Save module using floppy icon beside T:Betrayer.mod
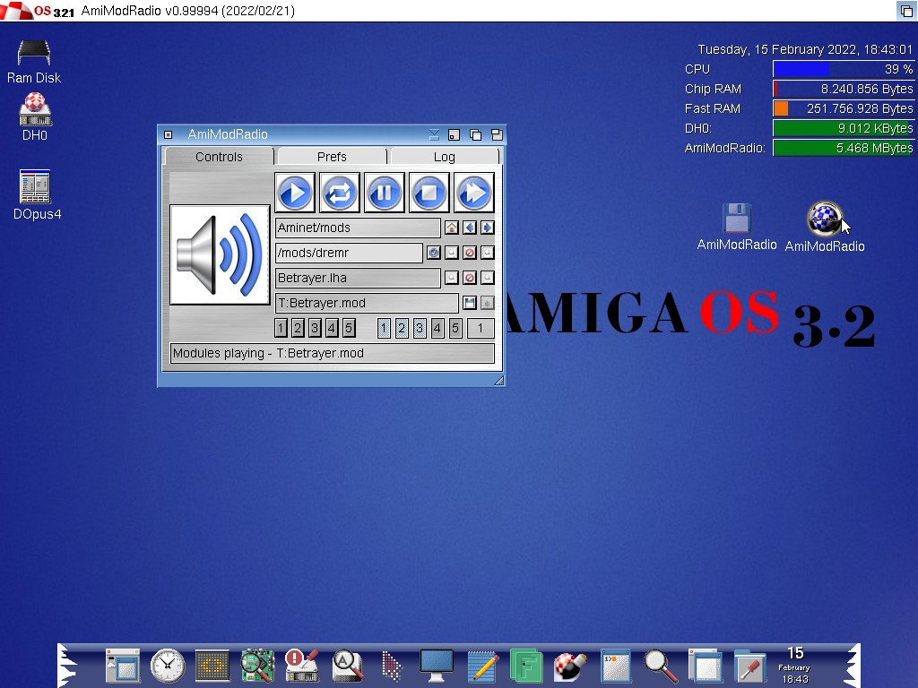The width and height of the screenshot is (918, 688). point(470,303)
